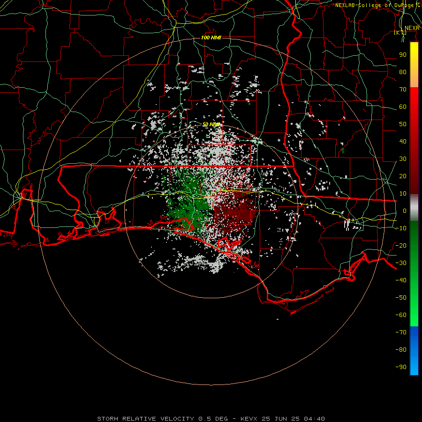
Task: Click the -50 value on velocity scale
Action: (x=401, y=297)
